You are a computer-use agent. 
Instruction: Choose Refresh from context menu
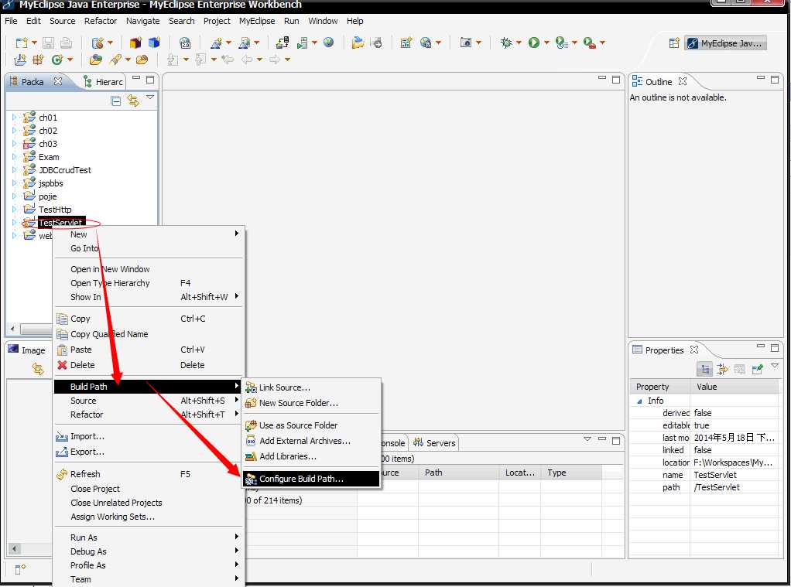(x=149, y=474)
